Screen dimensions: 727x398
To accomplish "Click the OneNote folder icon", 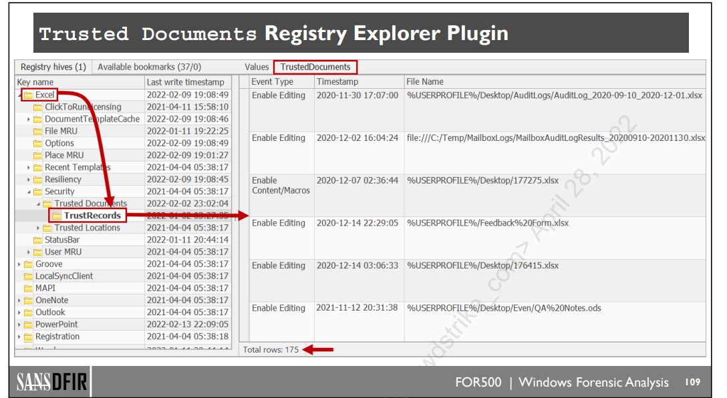I will tap(27, 301).
